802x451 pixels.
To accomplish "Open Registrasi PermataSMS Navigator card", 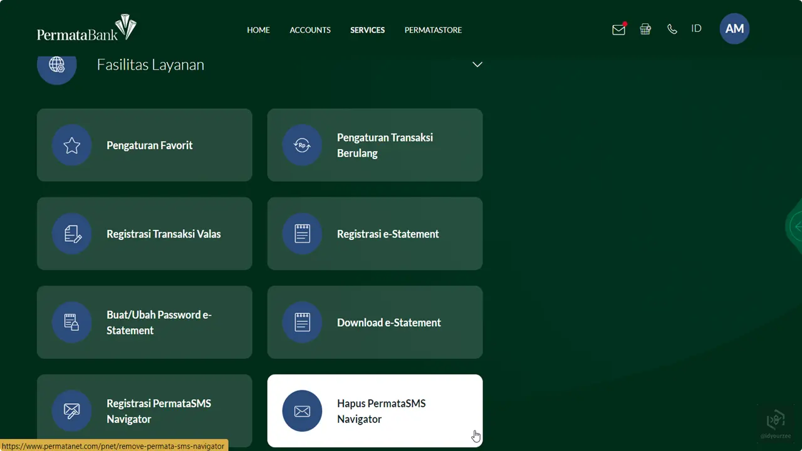I will (145, 411).
